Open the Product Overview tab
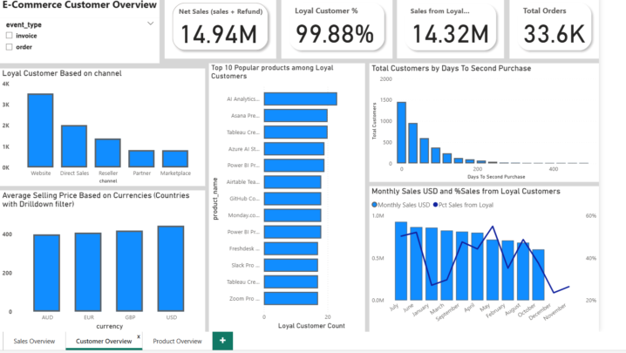The height and width of the screenshot is (353, 626). coord(178,341)
